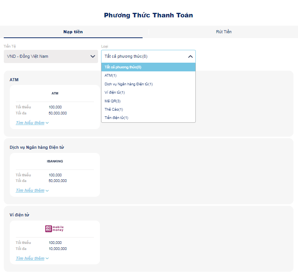Select the Nạp tiền tab

click(73, 32)
